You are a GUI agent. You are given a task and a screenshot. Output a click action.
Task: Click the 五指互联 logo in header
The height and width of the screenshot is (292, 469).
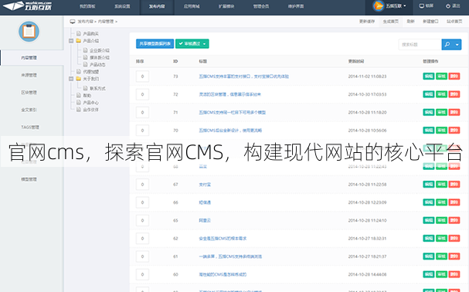(28, 5)
